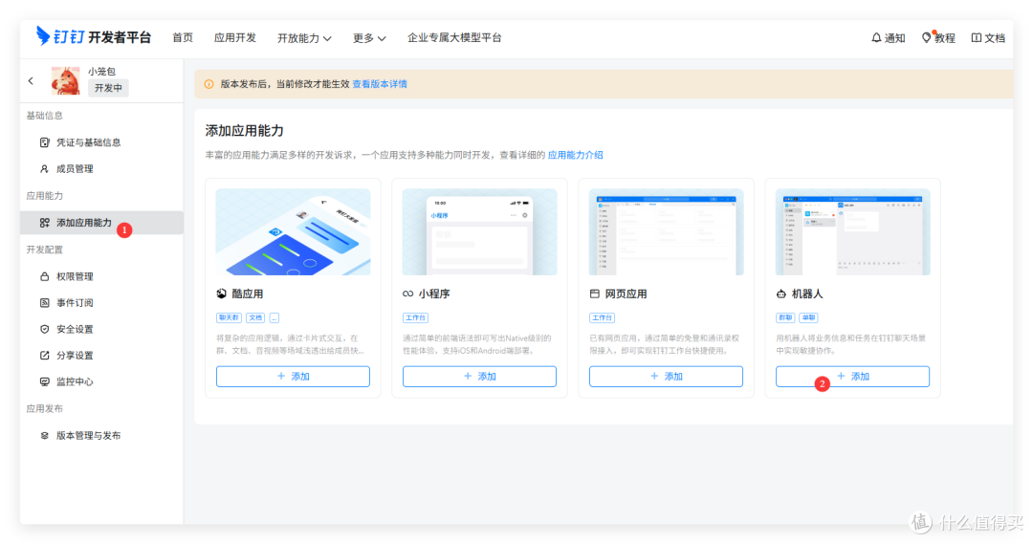Click the 小程序 infinity icon
The image size is (1033, 544).
point(407,294)
